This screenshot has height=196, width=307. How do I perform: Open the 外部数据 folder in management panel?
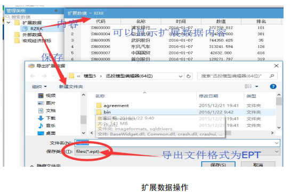[32, 35]
